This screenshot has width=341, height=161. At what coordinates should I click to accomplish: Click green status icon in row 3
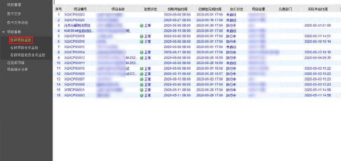(142, 25)
